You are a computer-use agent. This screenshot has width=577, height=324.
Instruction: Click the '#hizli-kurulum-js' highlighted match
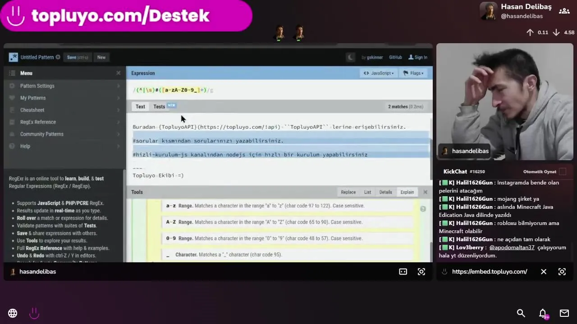[x=160, y=155]
